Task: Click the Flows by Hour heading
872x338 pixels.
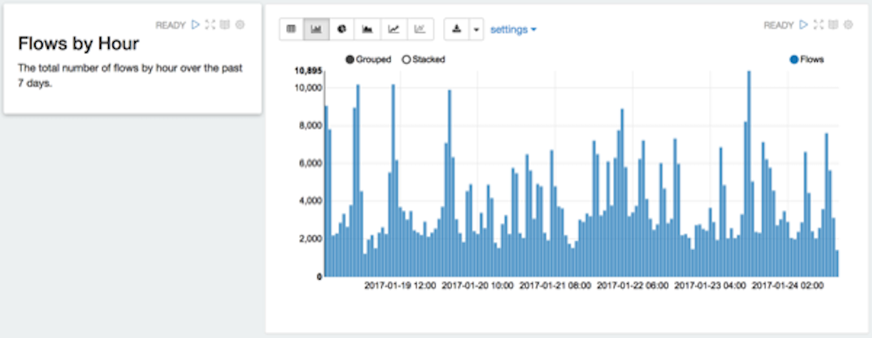Action: click(x=78, y=44)
